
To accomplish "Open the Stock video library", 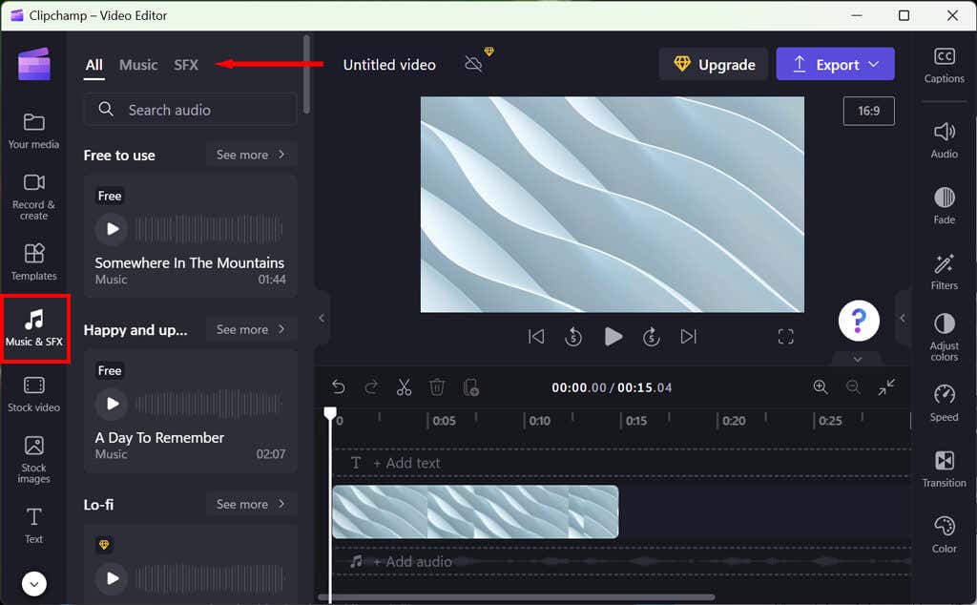I will [33, 394].
